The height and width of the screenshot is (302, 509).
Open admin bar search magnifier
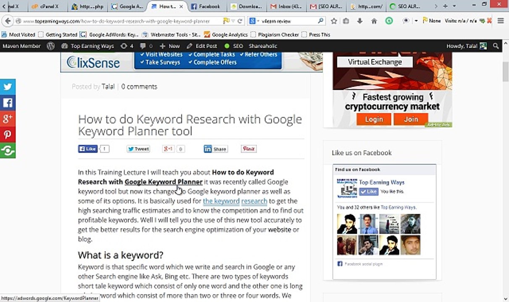click(x=496, y=46)
